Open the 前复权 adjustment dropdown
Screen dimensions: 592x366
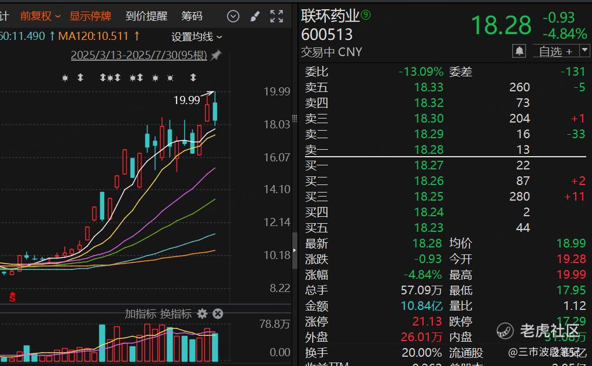point(41,16)
